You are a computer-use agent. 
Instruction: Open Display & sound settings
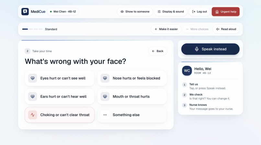[x=171, y=12]
